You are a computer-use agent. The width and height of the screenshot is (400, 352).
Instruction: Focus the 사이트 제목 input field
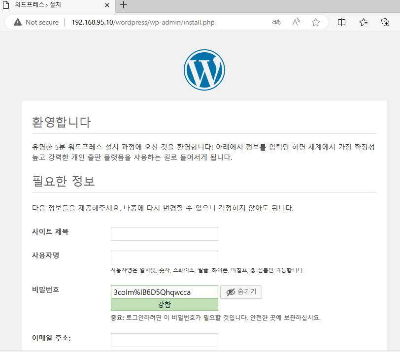165,234
